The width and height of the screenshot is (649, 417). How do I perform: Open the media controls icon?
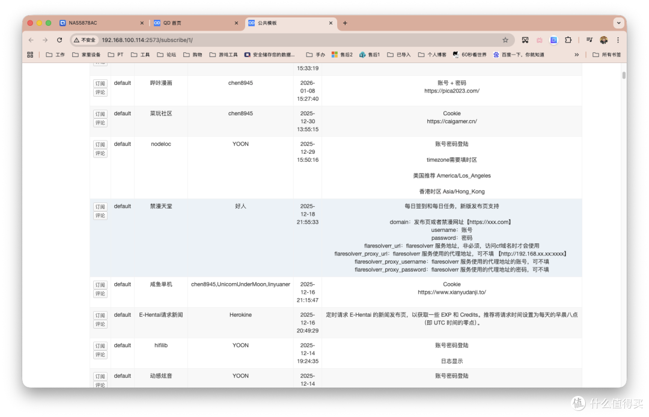[590, 40]
